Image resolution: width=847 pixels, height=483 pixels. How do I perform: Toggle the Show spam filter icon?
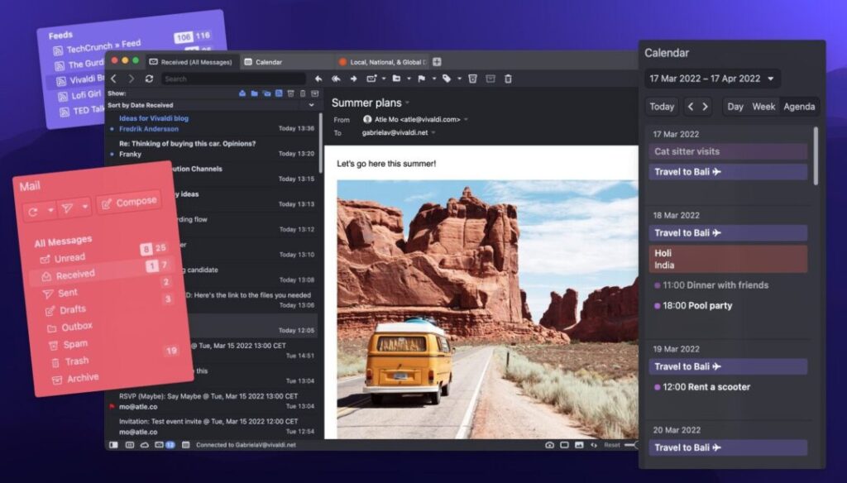(290, 93)
